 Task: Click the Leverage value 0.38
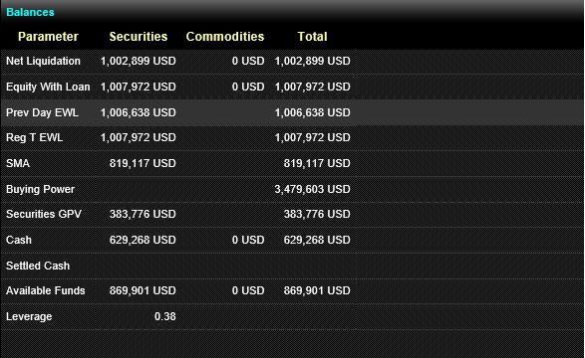coord(164,316)
